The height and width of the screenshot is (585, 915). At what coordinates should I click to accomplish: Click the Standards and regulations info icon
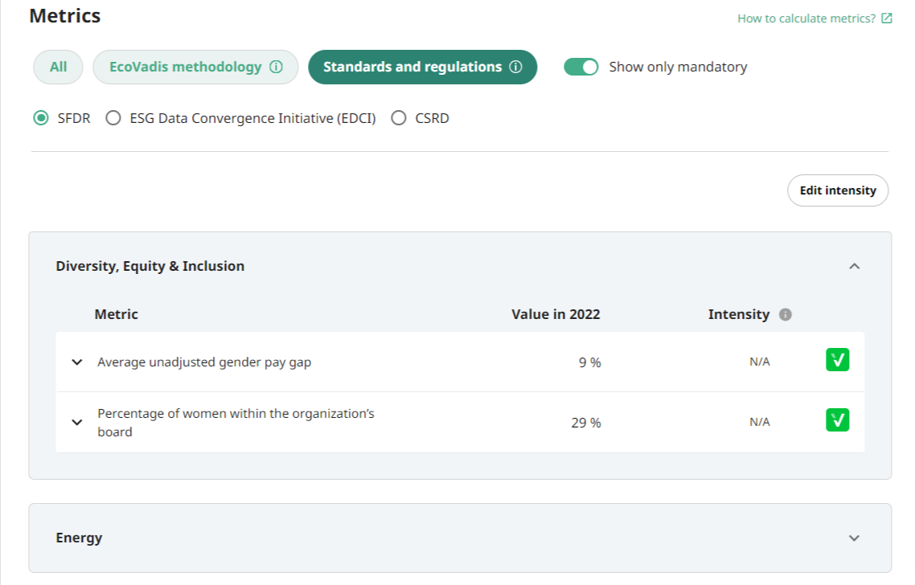(x=516, y=67)
